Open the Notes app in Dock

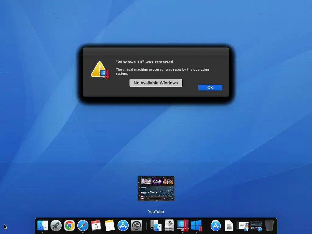pyautogui.click(x=110, y=225)
